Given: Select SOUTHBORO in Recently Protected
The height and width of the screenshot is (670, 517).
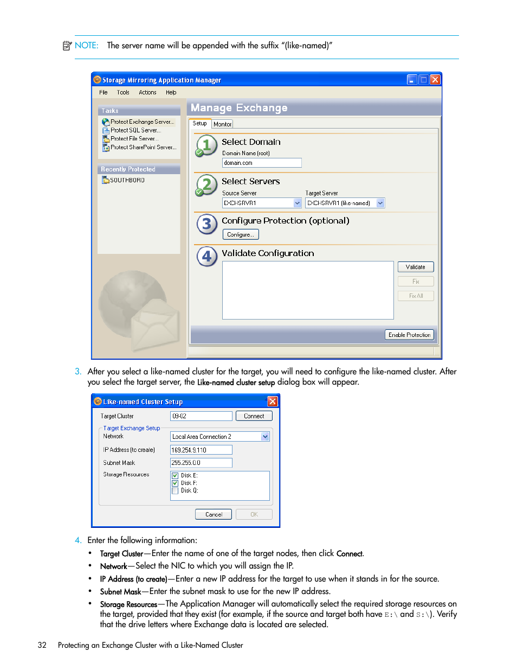Looking at the screenshot, I should click(x=127, y=180).
